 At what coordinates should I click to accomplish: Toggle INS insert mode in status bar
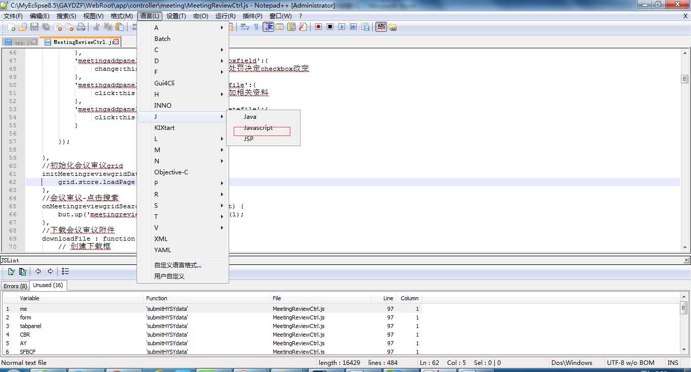(673, 362)
